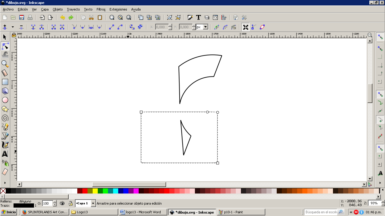Paste from clipboard

point(100,17)
